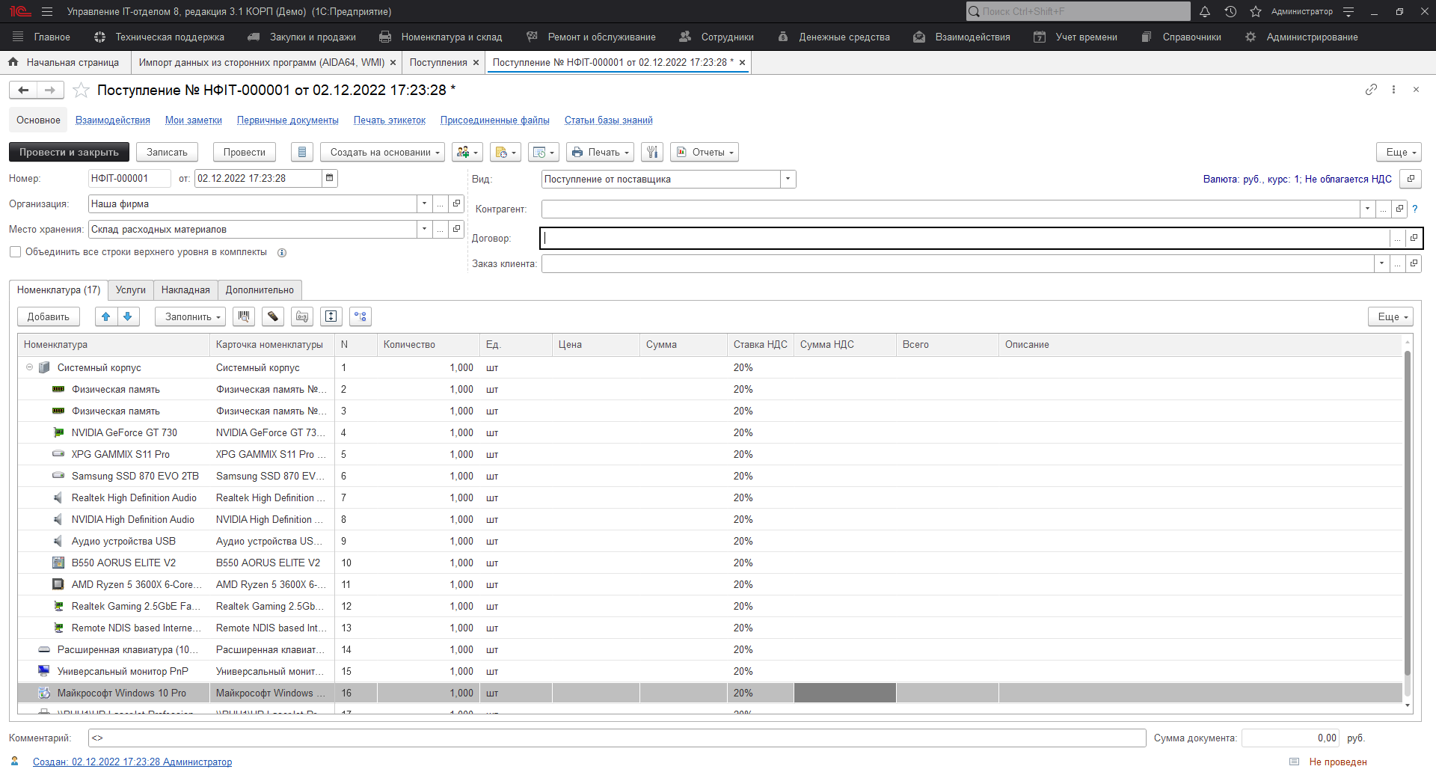Open the Первичные документы link

pos(287,120)
